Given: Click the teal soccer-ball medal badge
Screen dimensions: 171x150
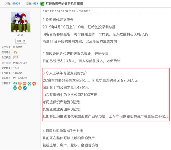Looking at the screenshot, I should click(29, 84).
